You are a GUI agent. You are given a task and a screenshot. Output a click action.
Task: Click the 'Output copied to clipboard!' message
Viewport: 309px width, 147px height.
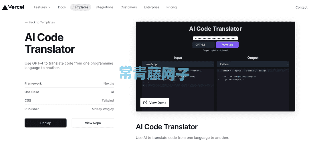pos(215,50)
